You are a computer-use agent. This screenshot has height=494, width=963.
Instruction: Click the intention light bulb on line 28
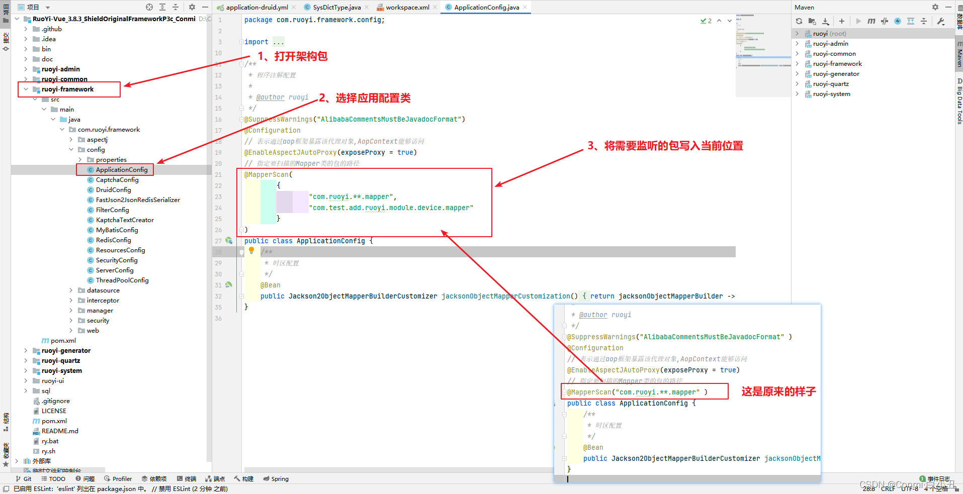251,250
